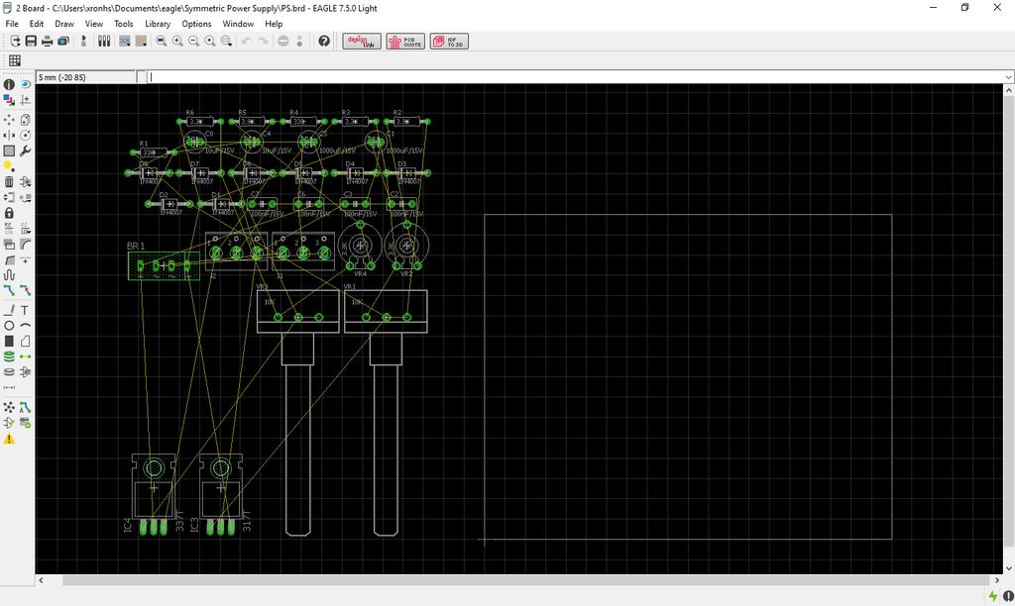The height and width of the screenshot is (606, 1015).
Task: Save the board file
Action: [31, 42]
